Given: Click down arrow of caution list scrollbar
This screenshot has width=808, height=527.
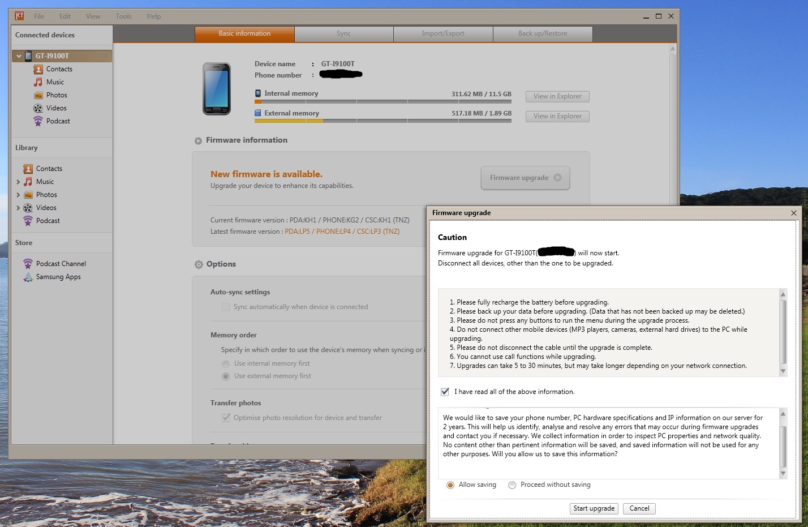Looking at the screenshot, I should coord(783,371).
